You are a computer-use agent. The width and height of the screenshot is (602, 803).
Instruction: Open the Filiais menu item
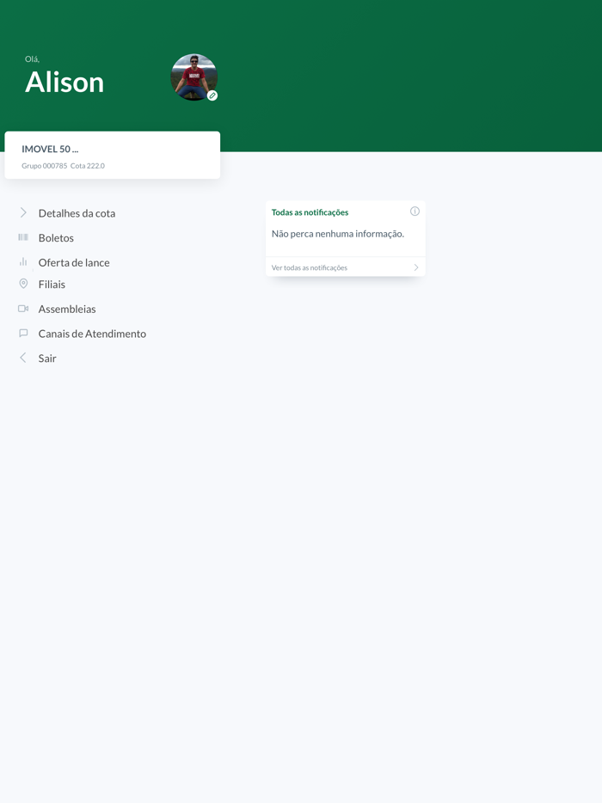pyautogui.click(x=52, y=285)
